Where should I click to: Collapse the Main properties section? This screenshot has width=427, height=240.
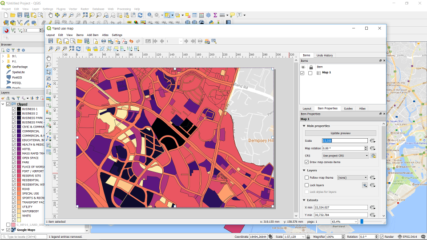(303, 126)
